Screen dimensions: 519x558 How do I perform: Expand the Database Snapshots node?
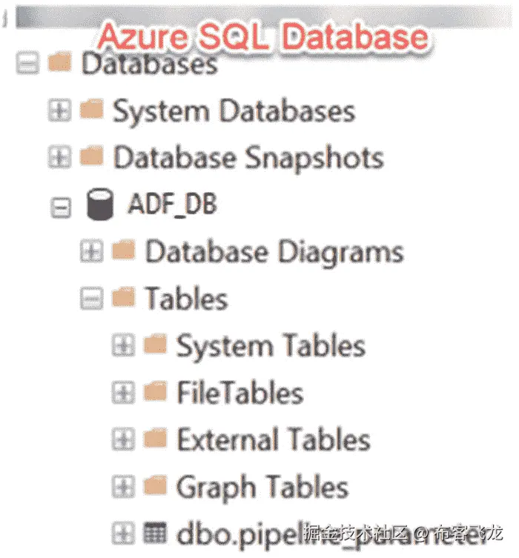58,158
